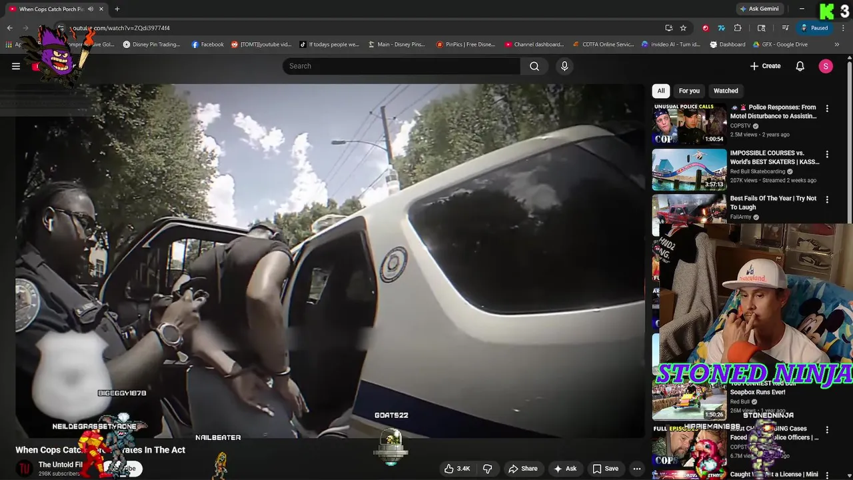Open invideo AI bookmark
The height and width of the screenshot is (480, 853).
[671, 45]
